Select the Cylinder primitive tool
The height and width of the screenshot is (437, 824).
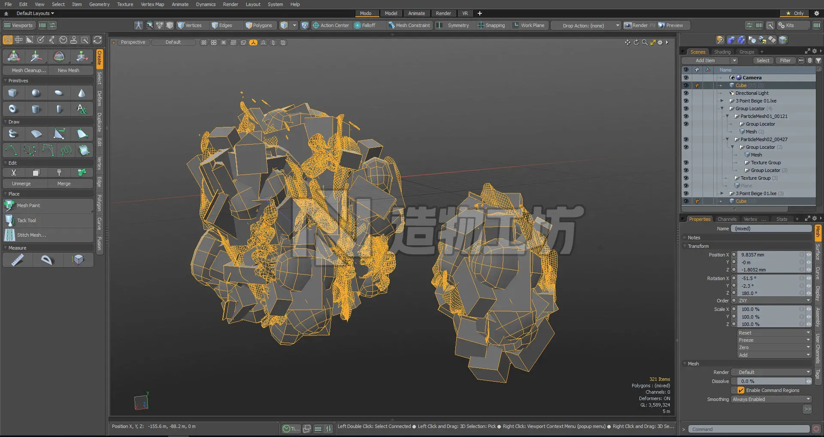(36, 109)
